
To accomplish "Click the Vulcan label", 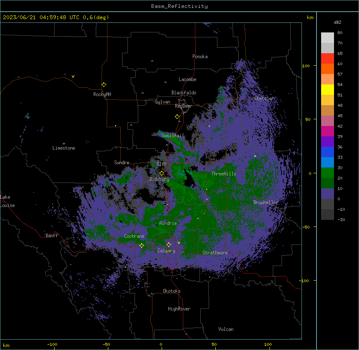I will point(226,329).
